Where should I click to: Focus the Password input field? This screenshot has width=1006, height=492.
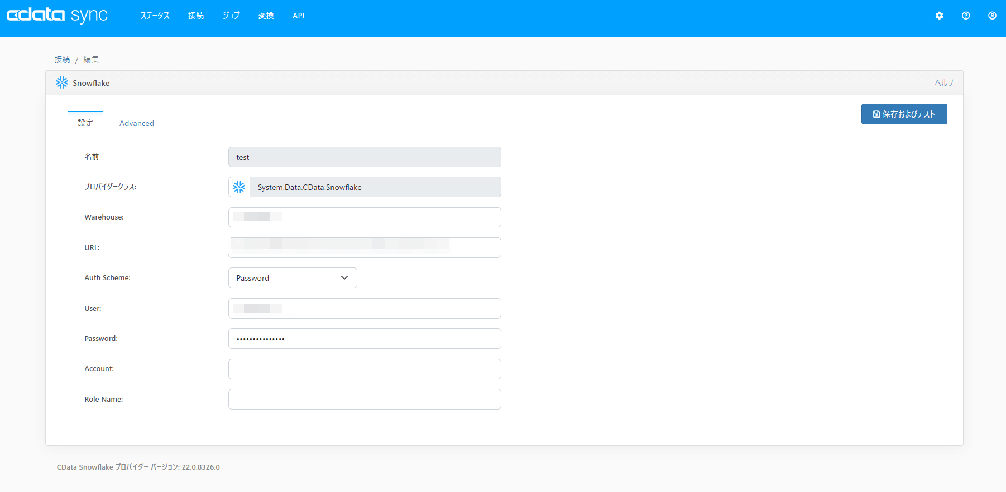(365, 339)
